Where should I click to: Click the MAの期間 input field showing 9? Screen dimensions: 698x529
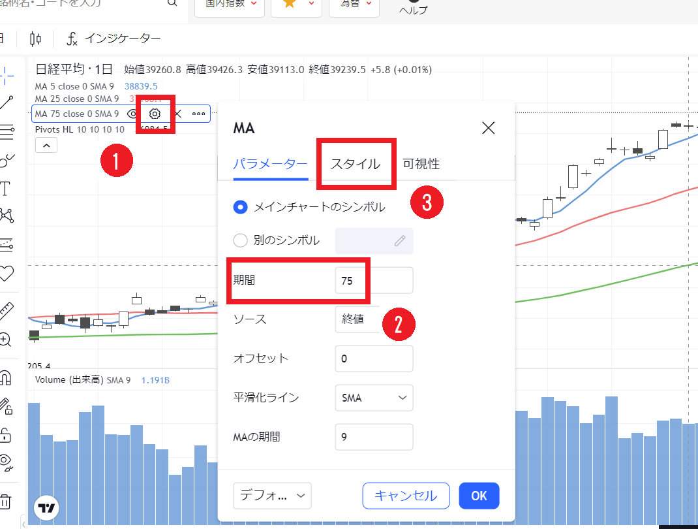374,437
